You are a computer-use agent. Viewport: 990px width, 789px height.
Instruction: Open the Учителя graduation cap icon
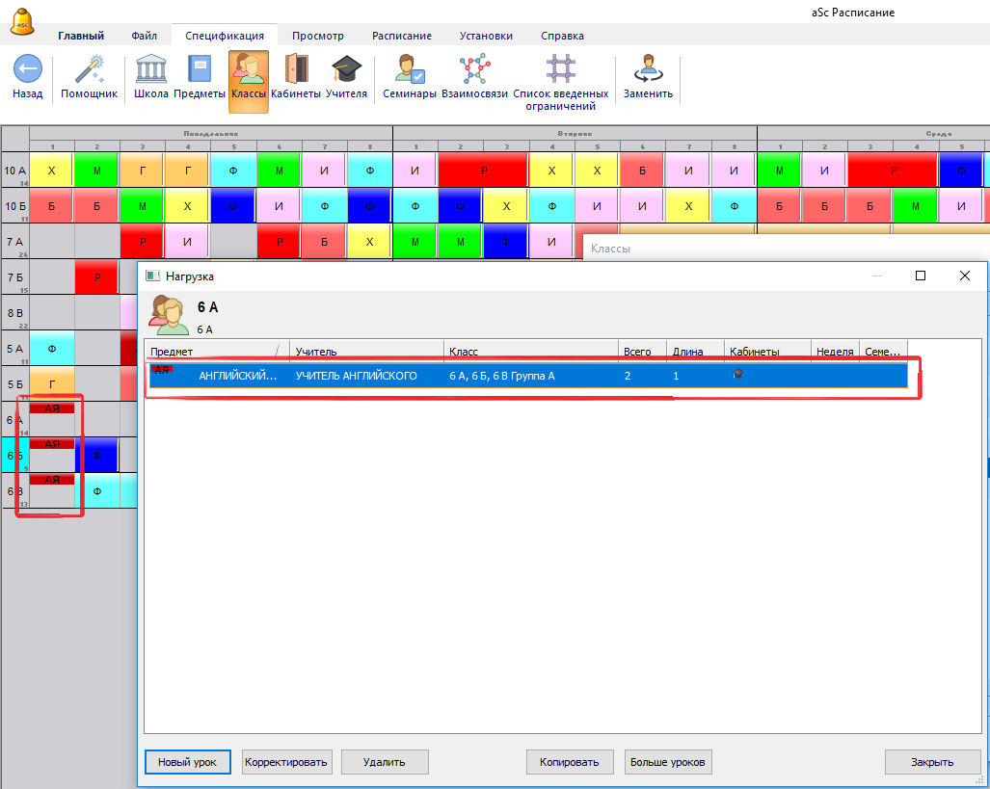(x=346, y=70)
